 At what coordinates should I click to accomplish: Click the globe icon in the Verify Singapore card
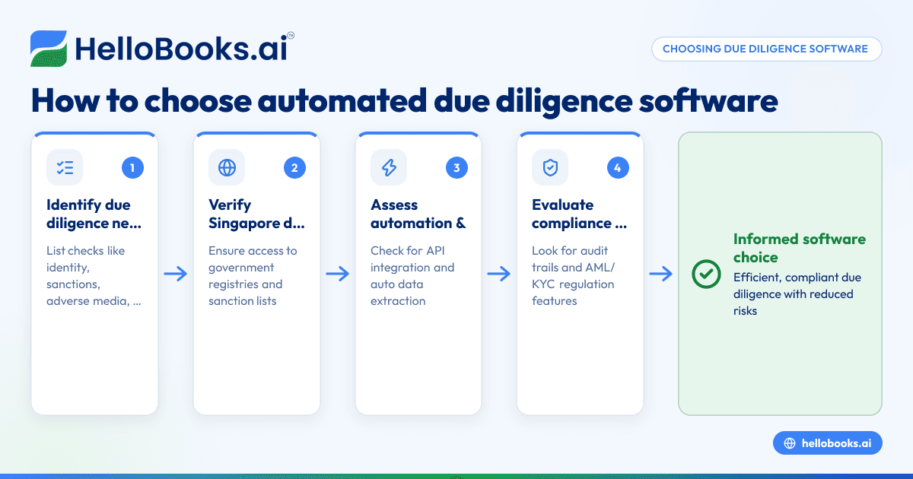[x=227, y=168]
